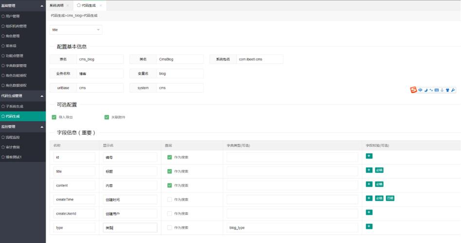Open 用户管理 in the sidebar
Image resolution: width=461 pixels, height=243 pixels.
coord(13,16)
